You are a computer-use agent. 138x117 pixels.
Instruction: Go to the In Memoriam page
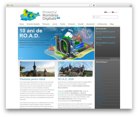pyautogui.click(x=102, y=24)
